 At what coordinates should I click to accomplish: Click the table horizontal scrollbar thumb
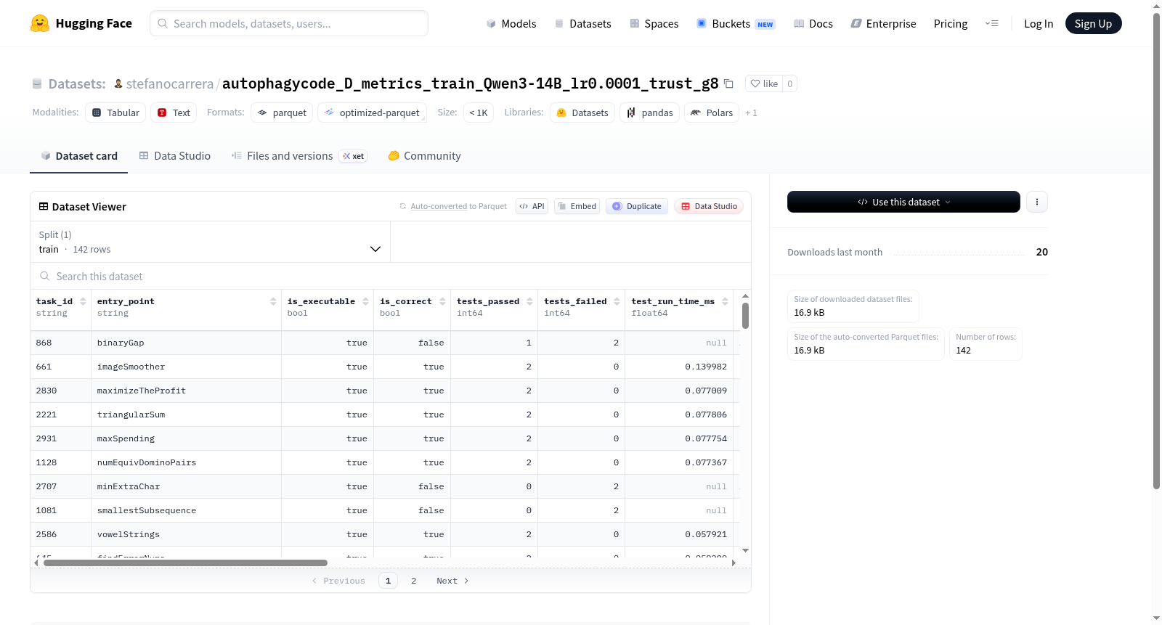pos(185,563)
